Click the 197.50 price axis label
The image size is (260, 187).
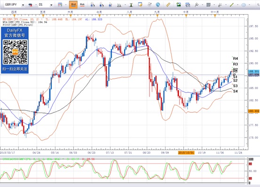[x=253, y=26]
